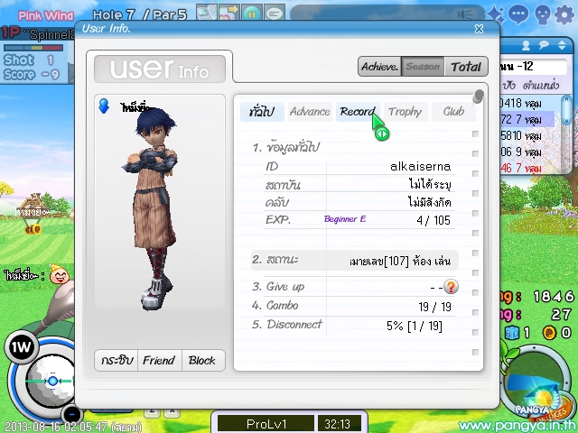Click the blue sparkle stars icon
Image resolution: width=578 pixels, height=433 pixels.
pyautogui.click(x=496, y=14)
